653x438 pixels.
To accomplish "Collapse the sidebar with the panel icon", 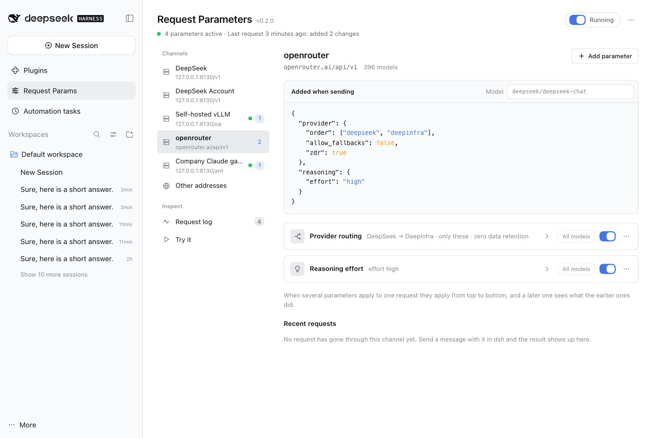I will [x=129, y=18].
